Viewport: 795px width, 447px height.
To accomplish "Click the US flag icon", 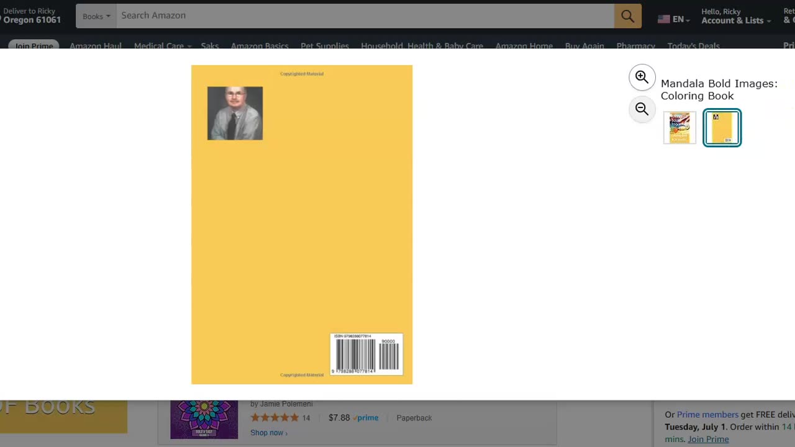I will click(663, 19).
